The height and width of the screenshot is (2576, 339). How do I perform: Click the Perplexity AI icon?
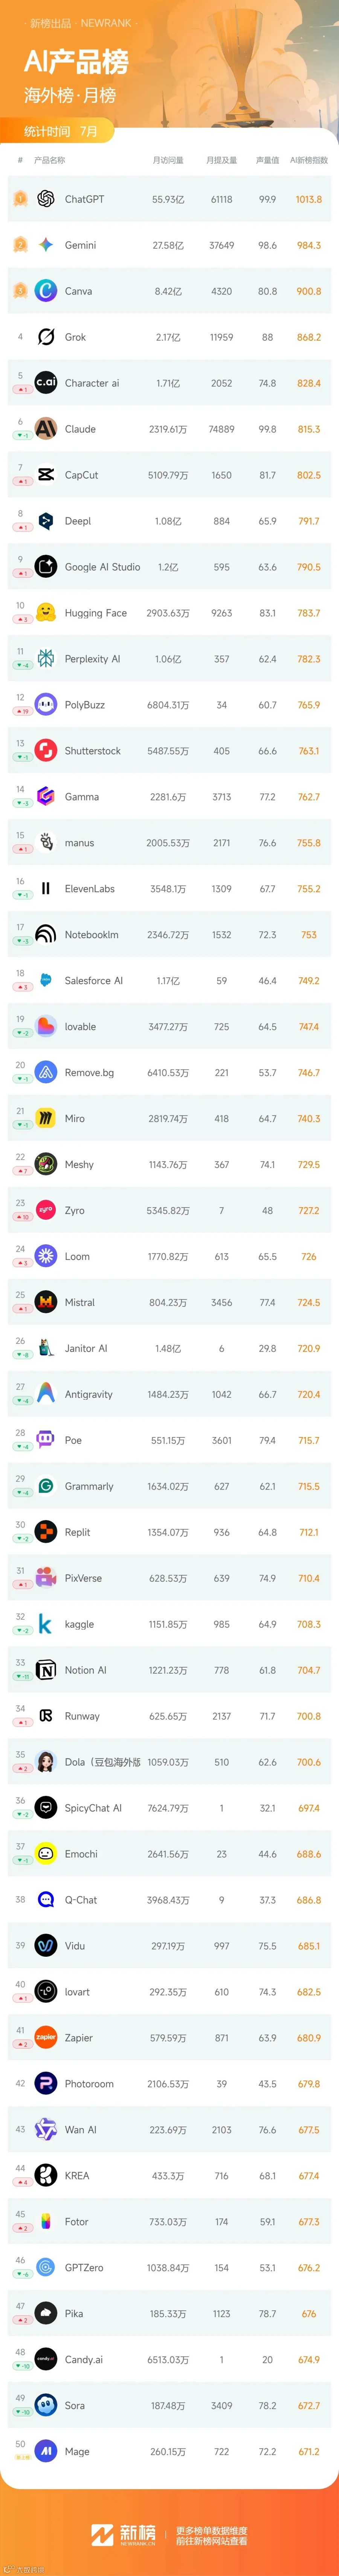[46, 659]
